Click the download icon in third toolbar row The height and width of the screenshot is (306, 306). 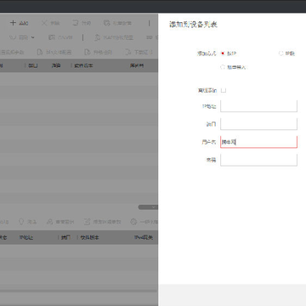(x=128, y=52)
